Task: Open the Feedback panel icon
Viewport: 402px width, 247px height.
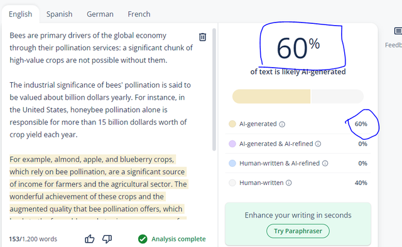Action: (x=398, y=31)
